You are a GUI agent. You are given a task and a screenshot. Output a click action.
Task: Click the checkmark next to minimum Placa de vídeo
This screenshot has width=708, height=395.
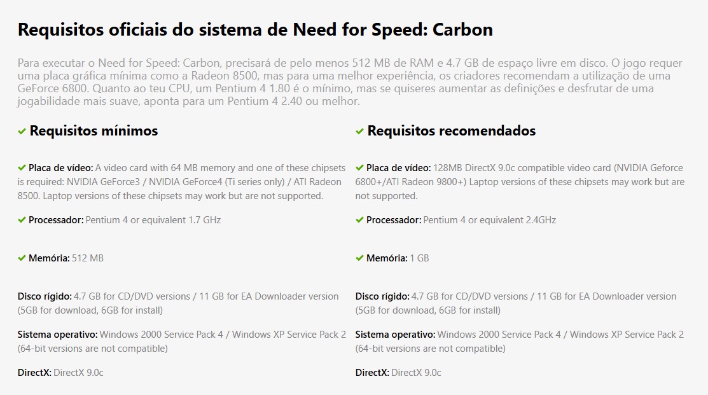coord(22,168)
